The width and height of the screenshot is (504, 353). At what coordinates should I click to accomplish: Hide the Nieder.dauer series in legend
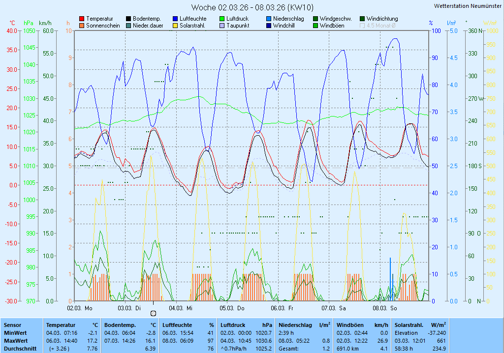tap(128, 26)
